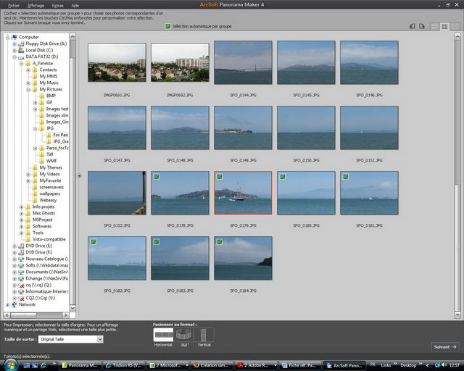Switch to large thumbnail view
The image size is (464, 371).
pos(455,26)
